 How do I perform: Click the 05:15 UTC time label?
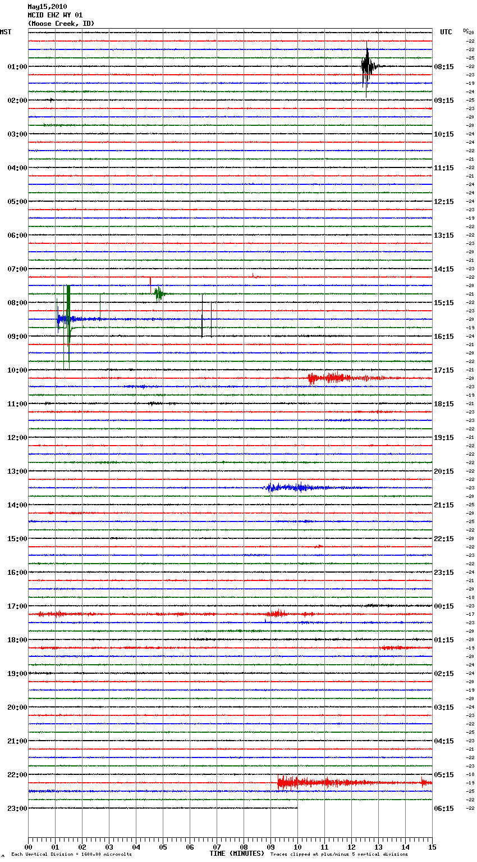pos(444,775)
